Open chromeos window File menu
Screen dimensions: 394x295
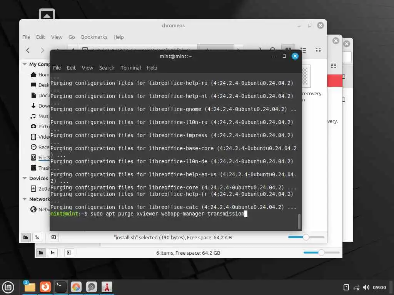tap(26, 37)
